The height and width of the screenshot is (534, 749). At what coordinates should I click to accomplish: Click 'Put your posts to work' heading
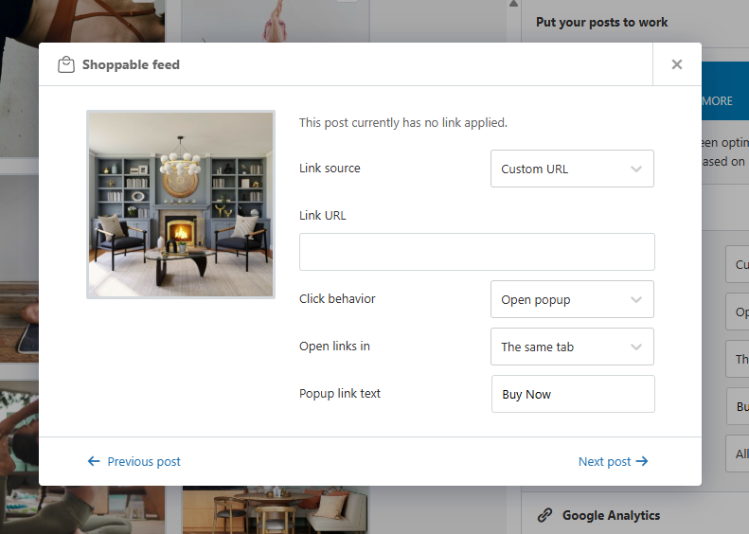[x=602, y=23]
